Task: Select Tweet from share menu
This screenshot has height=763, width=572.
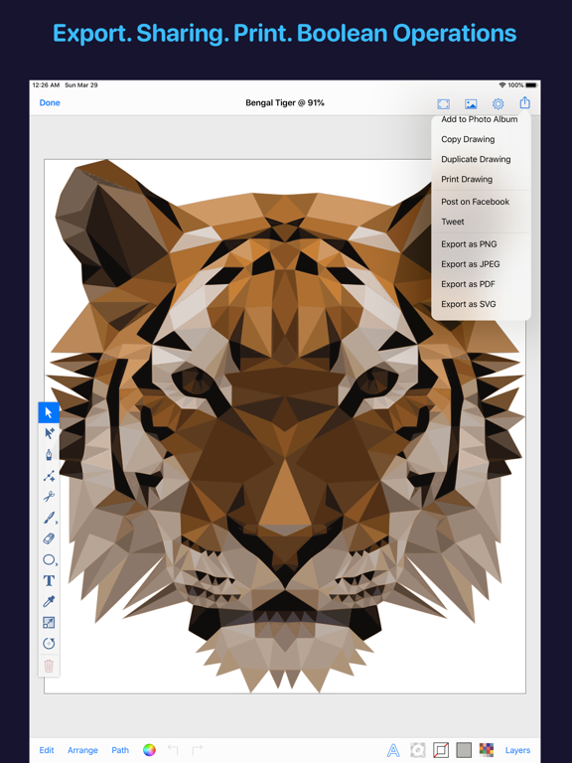Action: (453, 222)
